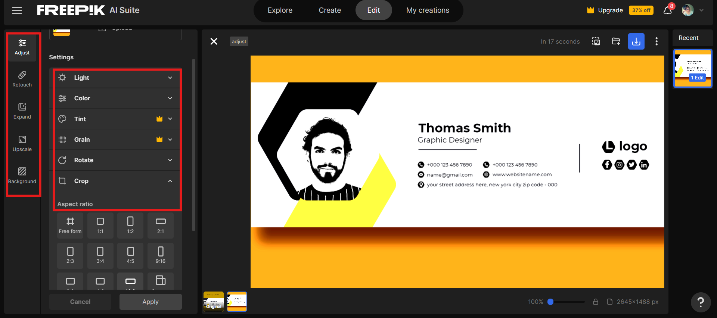Choose the 4:5 aspect ratio
The image size is (717, 318).
pos(130,255)
